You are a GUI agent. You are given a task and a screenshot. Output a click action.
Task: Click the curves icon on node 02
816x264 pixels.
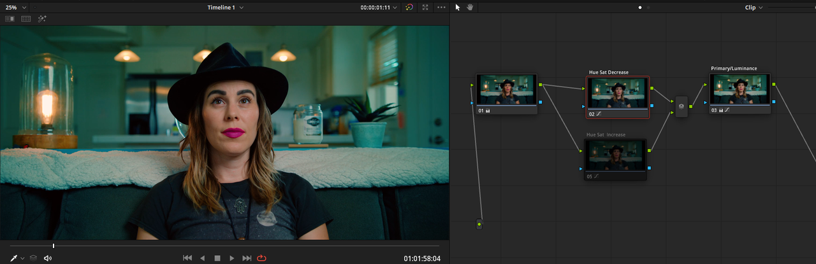pyautogui.click(x=600, y=114)
